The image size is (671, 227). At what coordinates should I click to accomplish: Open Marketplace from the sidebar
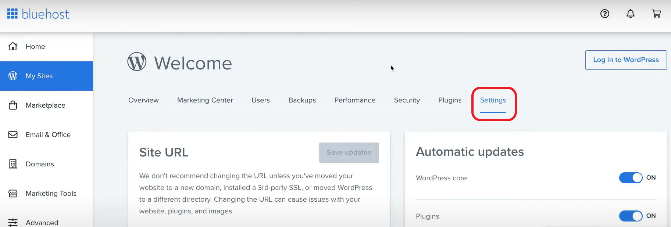(x=46, y=105)
